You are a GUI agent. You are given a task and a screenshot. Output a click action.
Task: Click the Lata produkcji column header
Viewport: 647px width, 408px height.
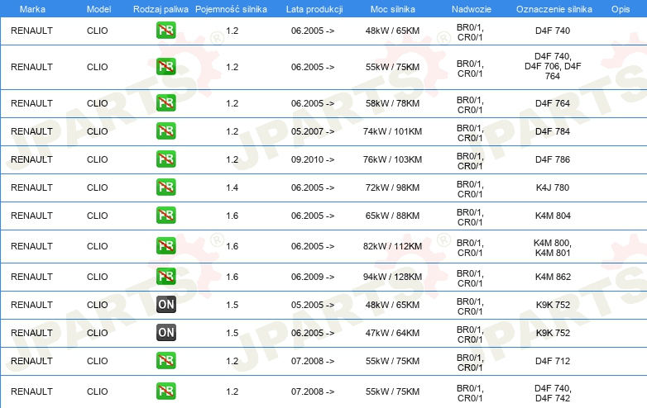point(314,9)
